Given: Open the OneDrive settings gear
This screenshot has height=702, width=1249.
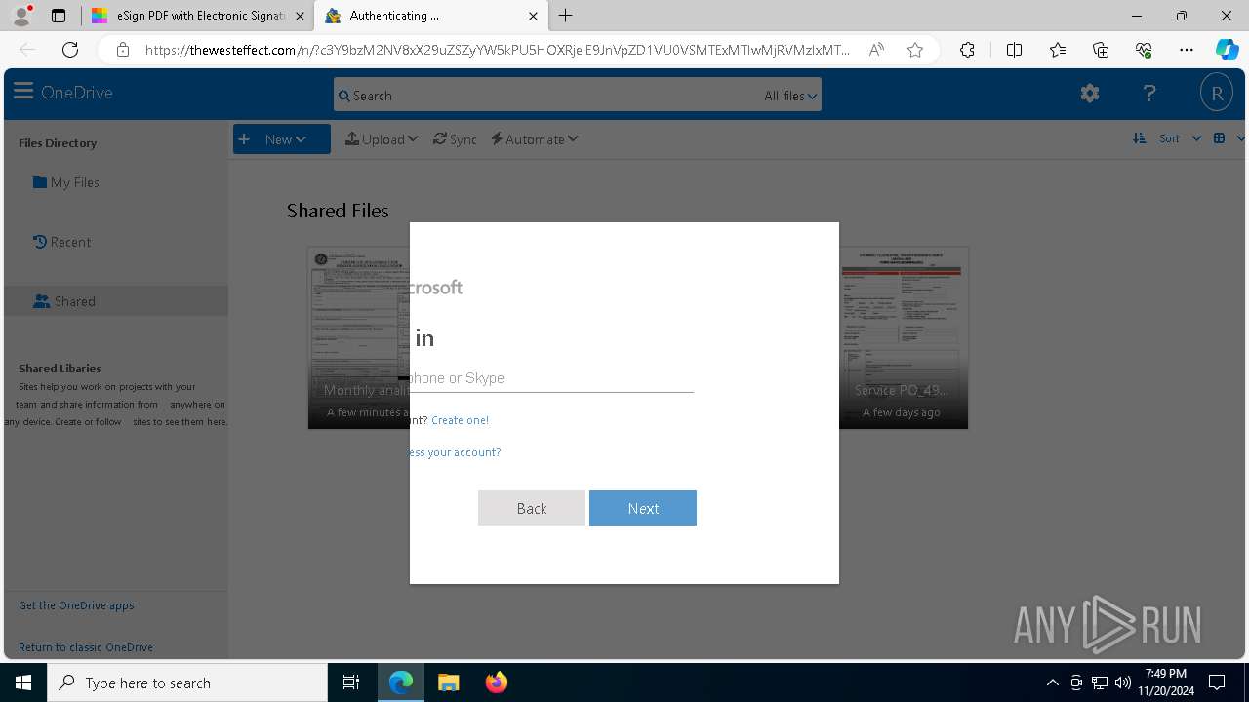Looking at the screenshot, I should 1090,94.
